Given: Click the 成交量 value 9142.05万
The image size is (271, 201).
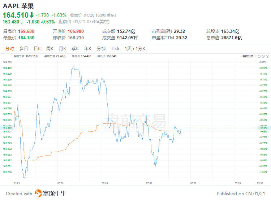Looking at the screenshot, I should (x=128, y=38).
